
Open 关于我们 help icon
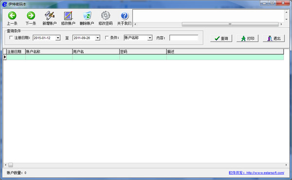[124, 18]
